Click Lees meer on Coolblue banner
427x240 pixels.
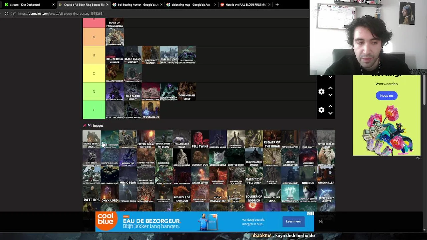coord(294,221)
